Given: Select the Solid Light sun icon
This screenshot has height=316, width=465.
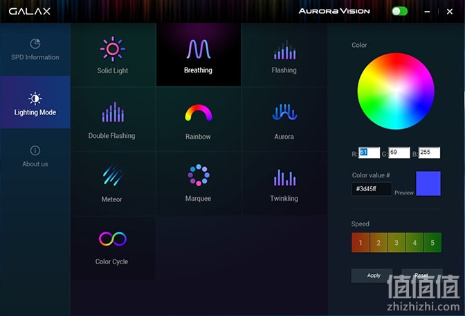Looking at the screenshot, I should click(113, 49).
